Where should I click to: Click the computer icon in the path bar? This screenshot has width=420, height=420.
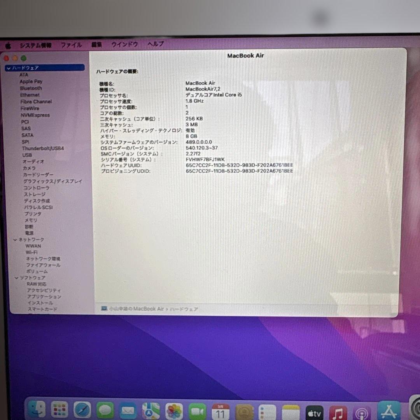pyautogui.click(x=104, y=308)
